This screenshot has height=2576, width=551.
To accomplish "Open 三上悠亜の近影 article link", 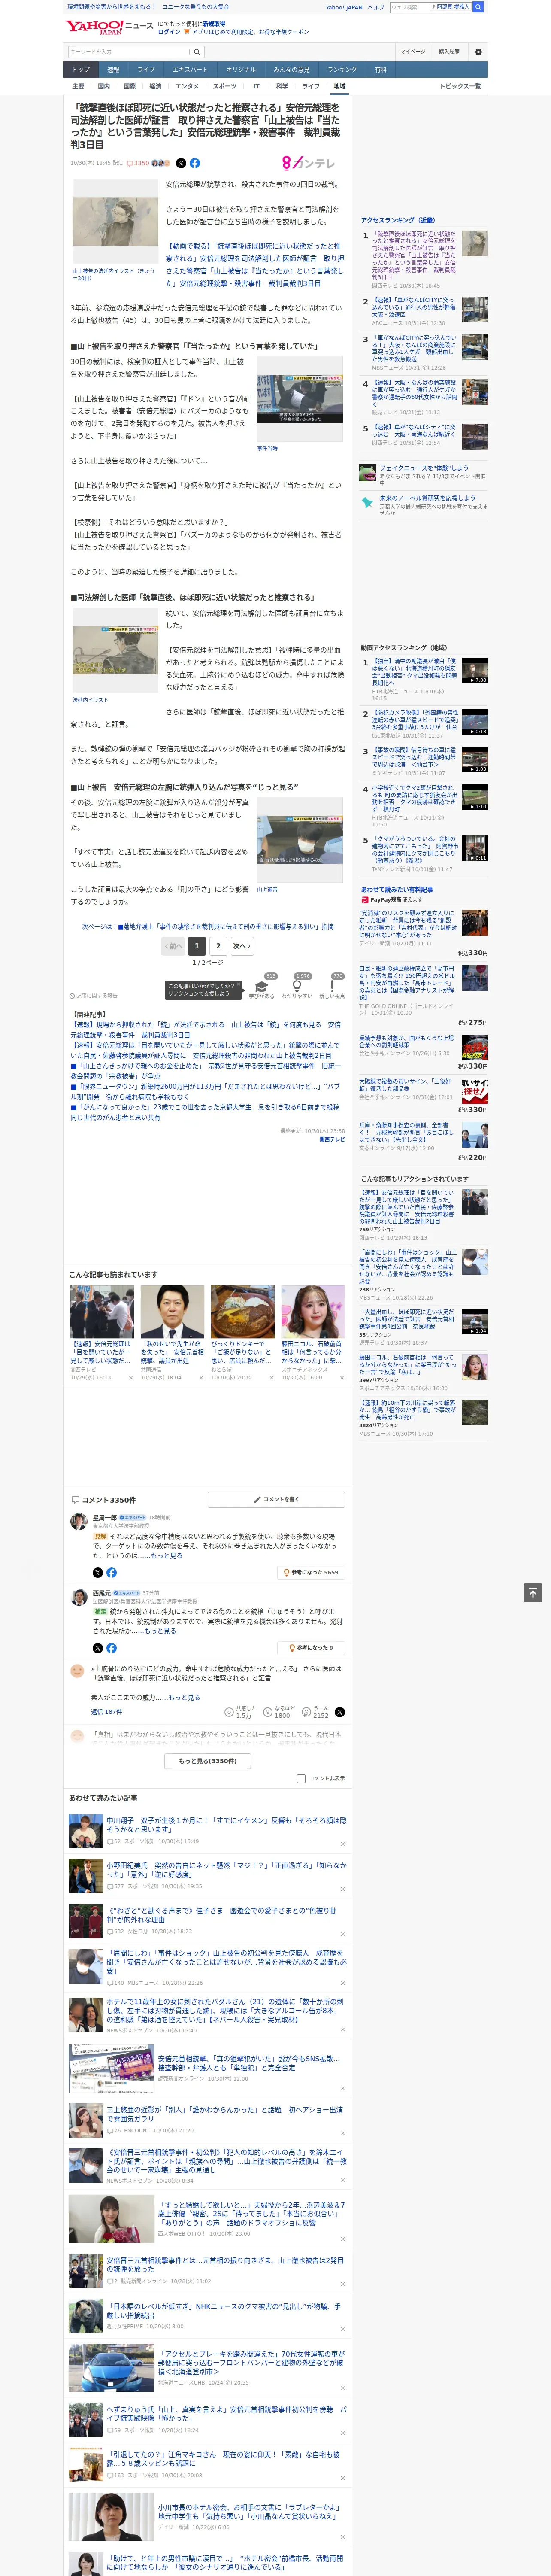I will click(225, 2114).
